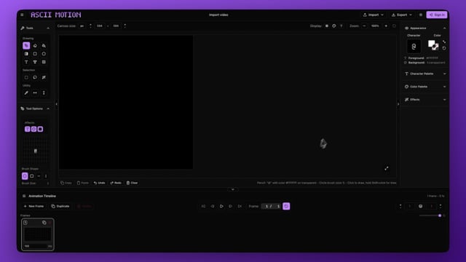Step to the previous frame
The image size is (466, 262).
point(213,206)
